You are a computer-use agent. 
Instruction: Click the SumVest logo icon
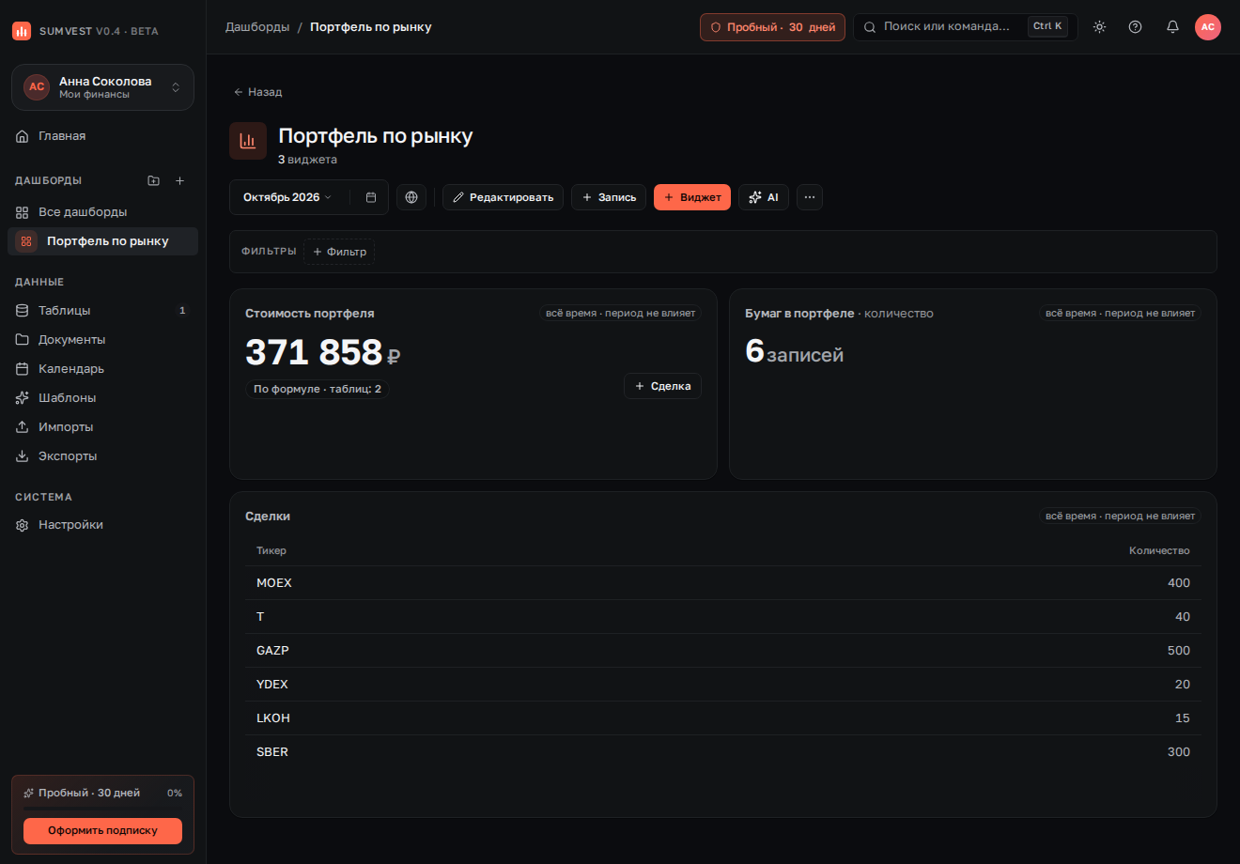22,31
